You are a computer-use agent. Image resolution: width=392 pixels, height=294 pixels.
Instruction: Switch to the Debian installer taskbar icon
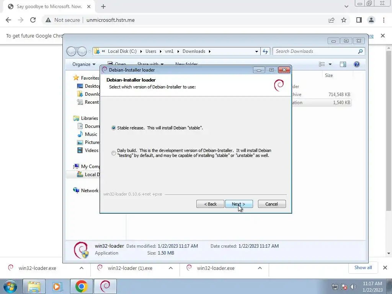click(105, 286)
